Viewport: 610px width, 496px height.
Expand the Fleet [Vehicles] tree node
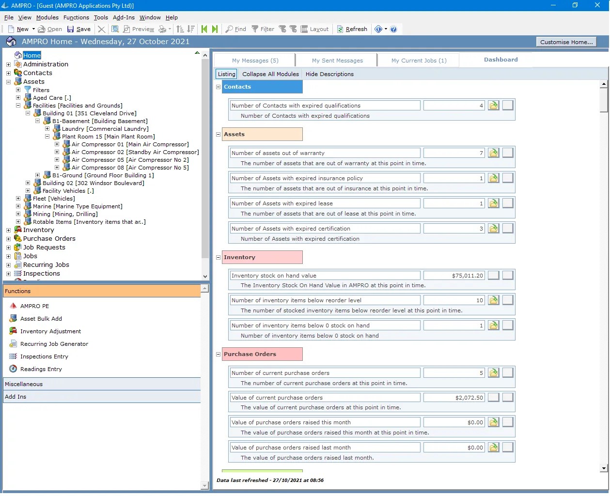pos(18,199)
